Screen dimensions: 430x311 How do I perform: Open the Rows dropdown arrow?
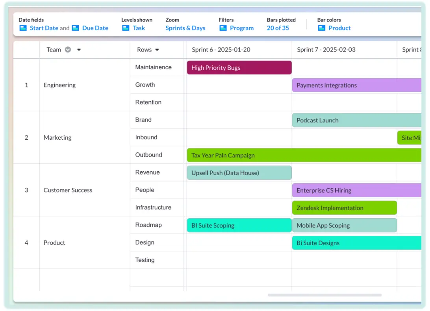[157, 50]
